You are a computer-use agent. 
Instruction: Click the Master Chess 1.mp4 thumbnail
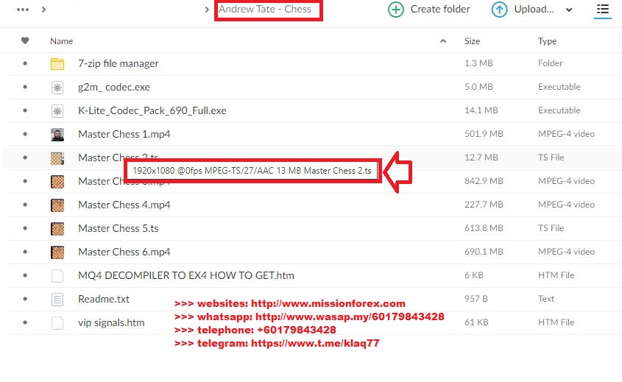[57, 135]
